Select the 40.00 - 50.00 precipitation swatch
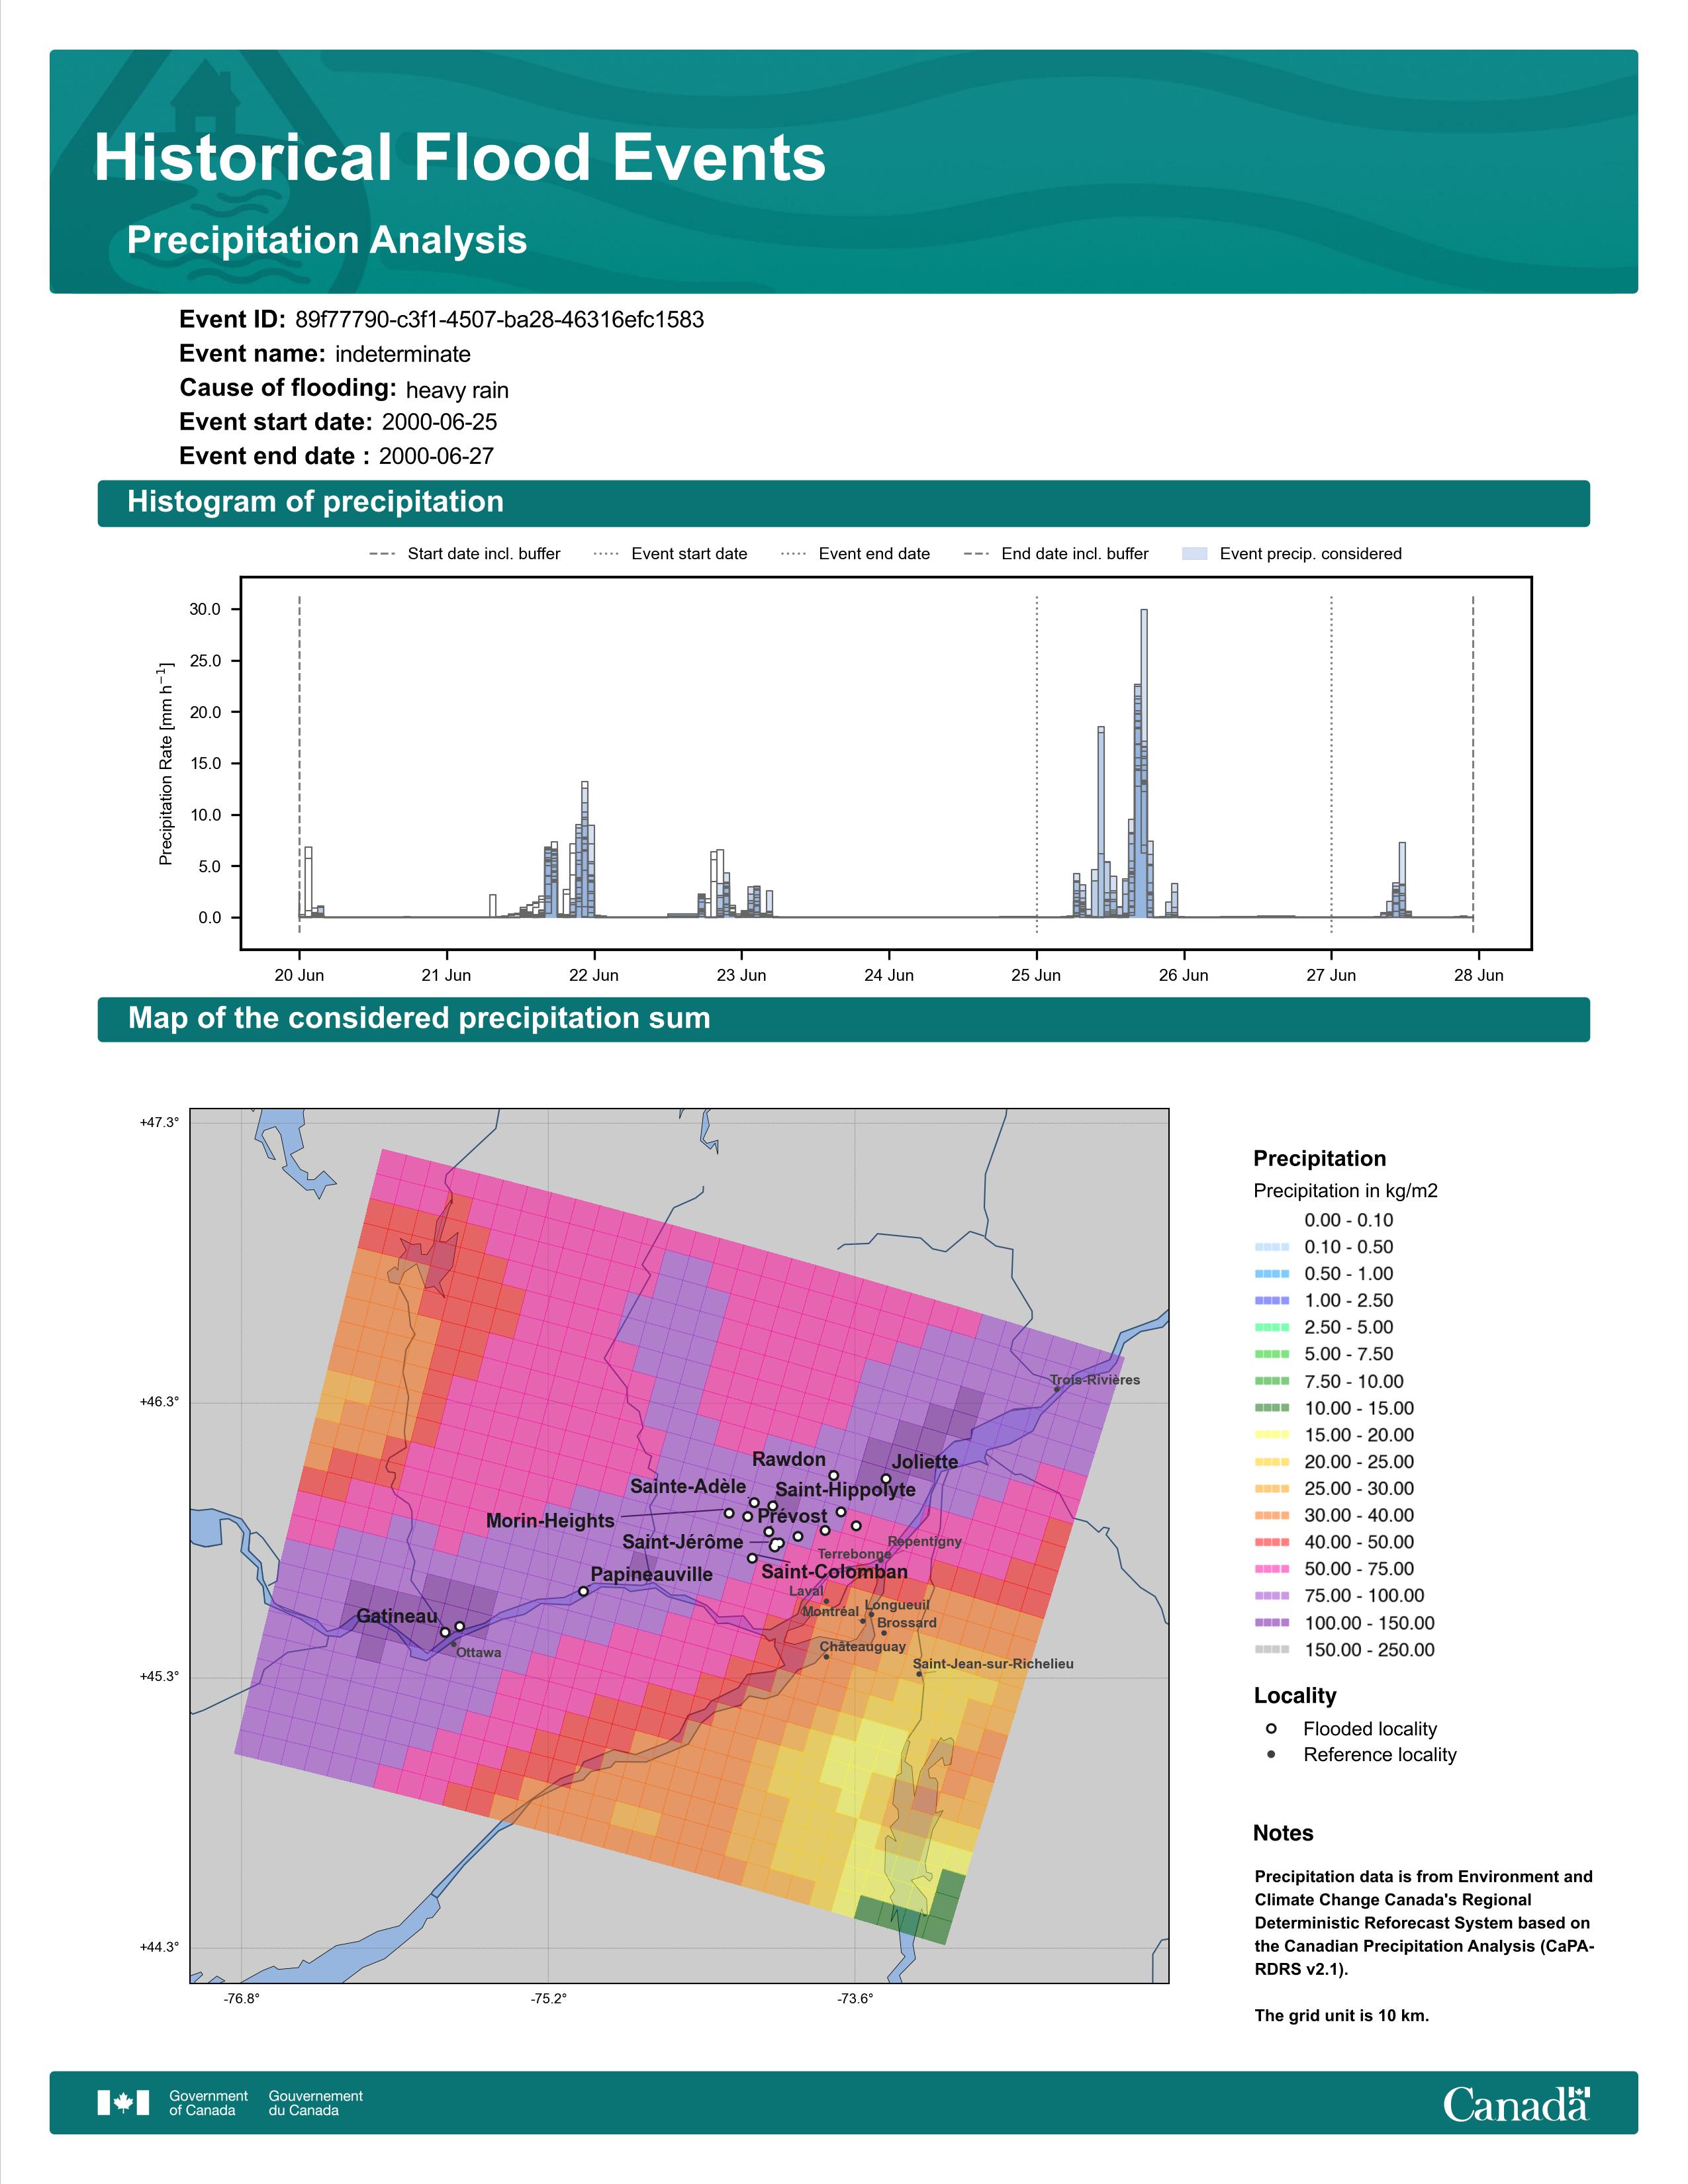1688x2184 pixels. click(1272, 1542)
